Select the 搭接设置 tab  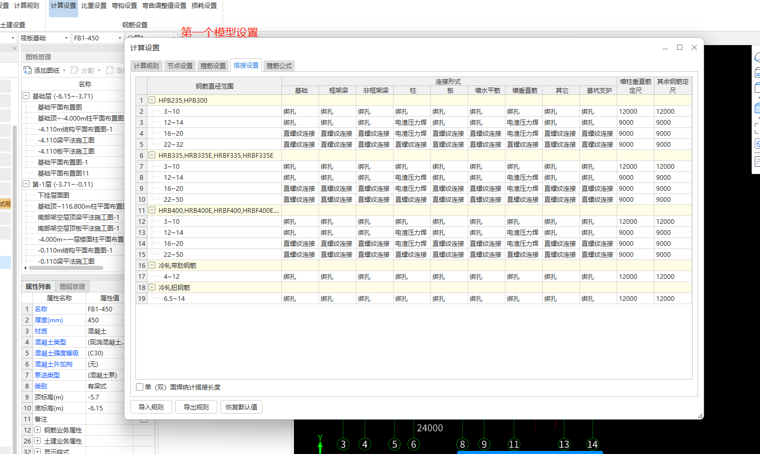pyautogui.click(x=246, y=65)
